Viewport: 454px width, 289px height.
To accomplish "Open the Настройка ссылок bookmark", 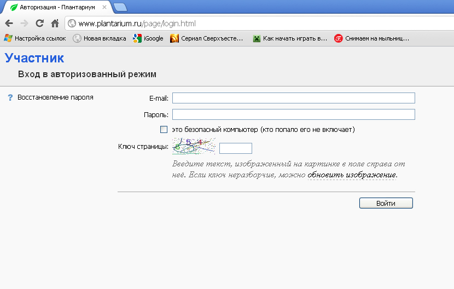I will 35,38.
